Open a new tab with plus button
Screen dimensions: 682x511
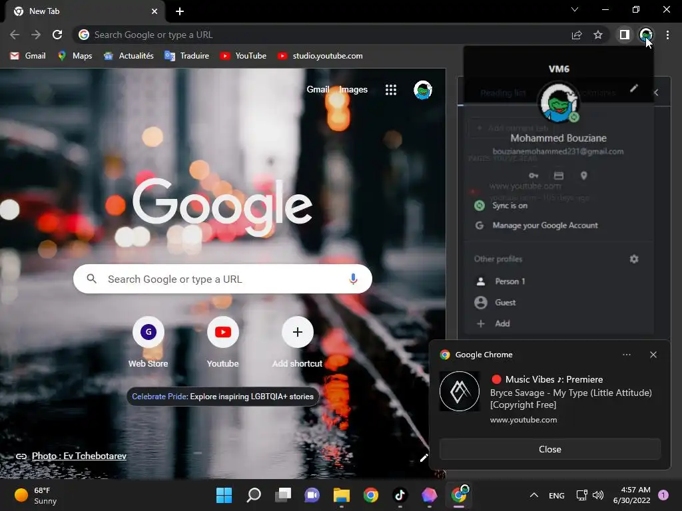pos(180,11)
